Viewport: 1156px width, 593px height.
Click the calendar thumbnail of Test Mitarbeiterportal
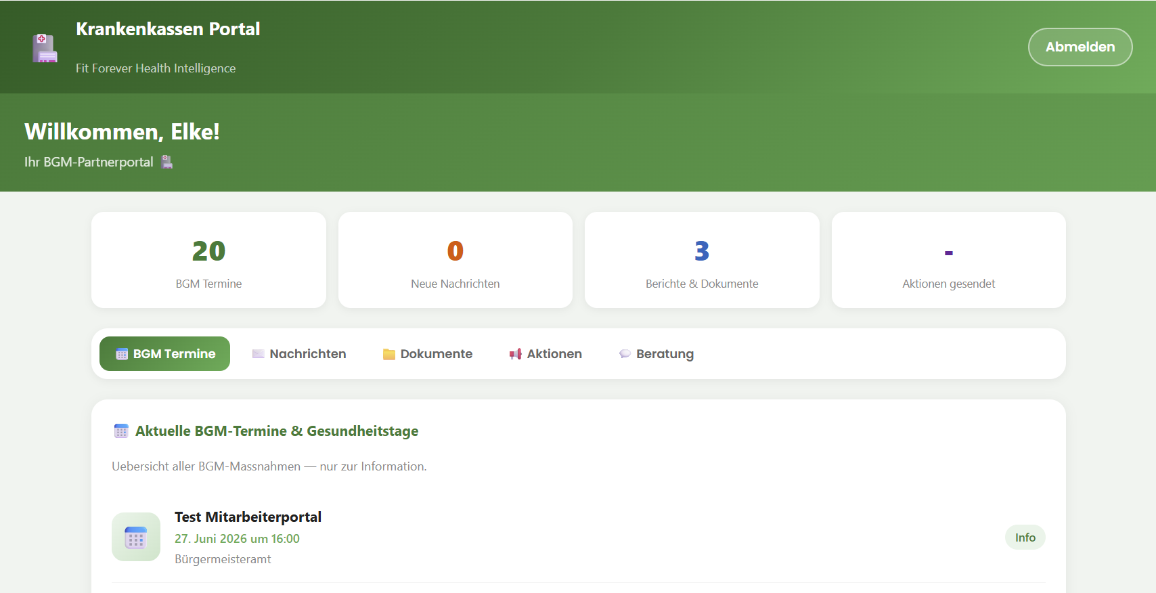[136, 537]
